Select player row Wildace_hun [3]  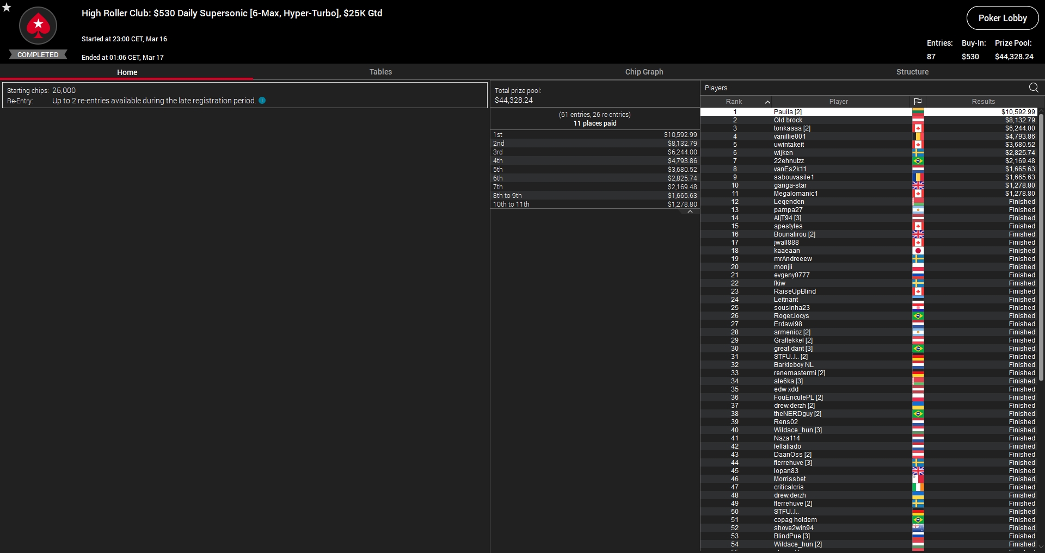869,430
